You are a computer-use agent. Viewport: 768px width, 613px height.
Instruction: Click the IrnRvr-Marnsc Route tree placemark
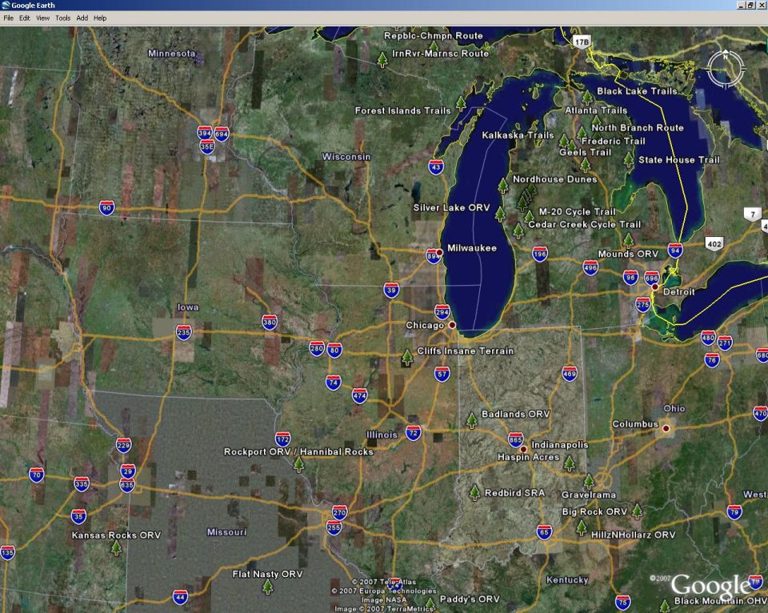(382, 60)
